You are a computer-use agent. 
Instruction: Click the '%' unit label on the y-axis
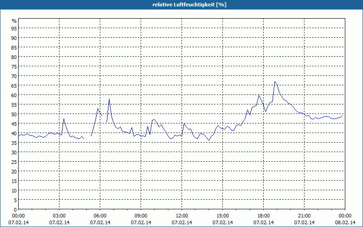15,21
